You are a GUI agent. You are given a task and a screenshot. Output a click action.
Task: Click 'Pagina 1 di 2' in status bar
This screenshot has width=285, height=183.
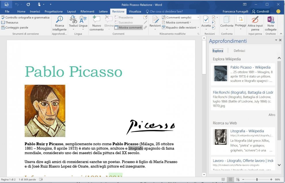click(8, 179)
